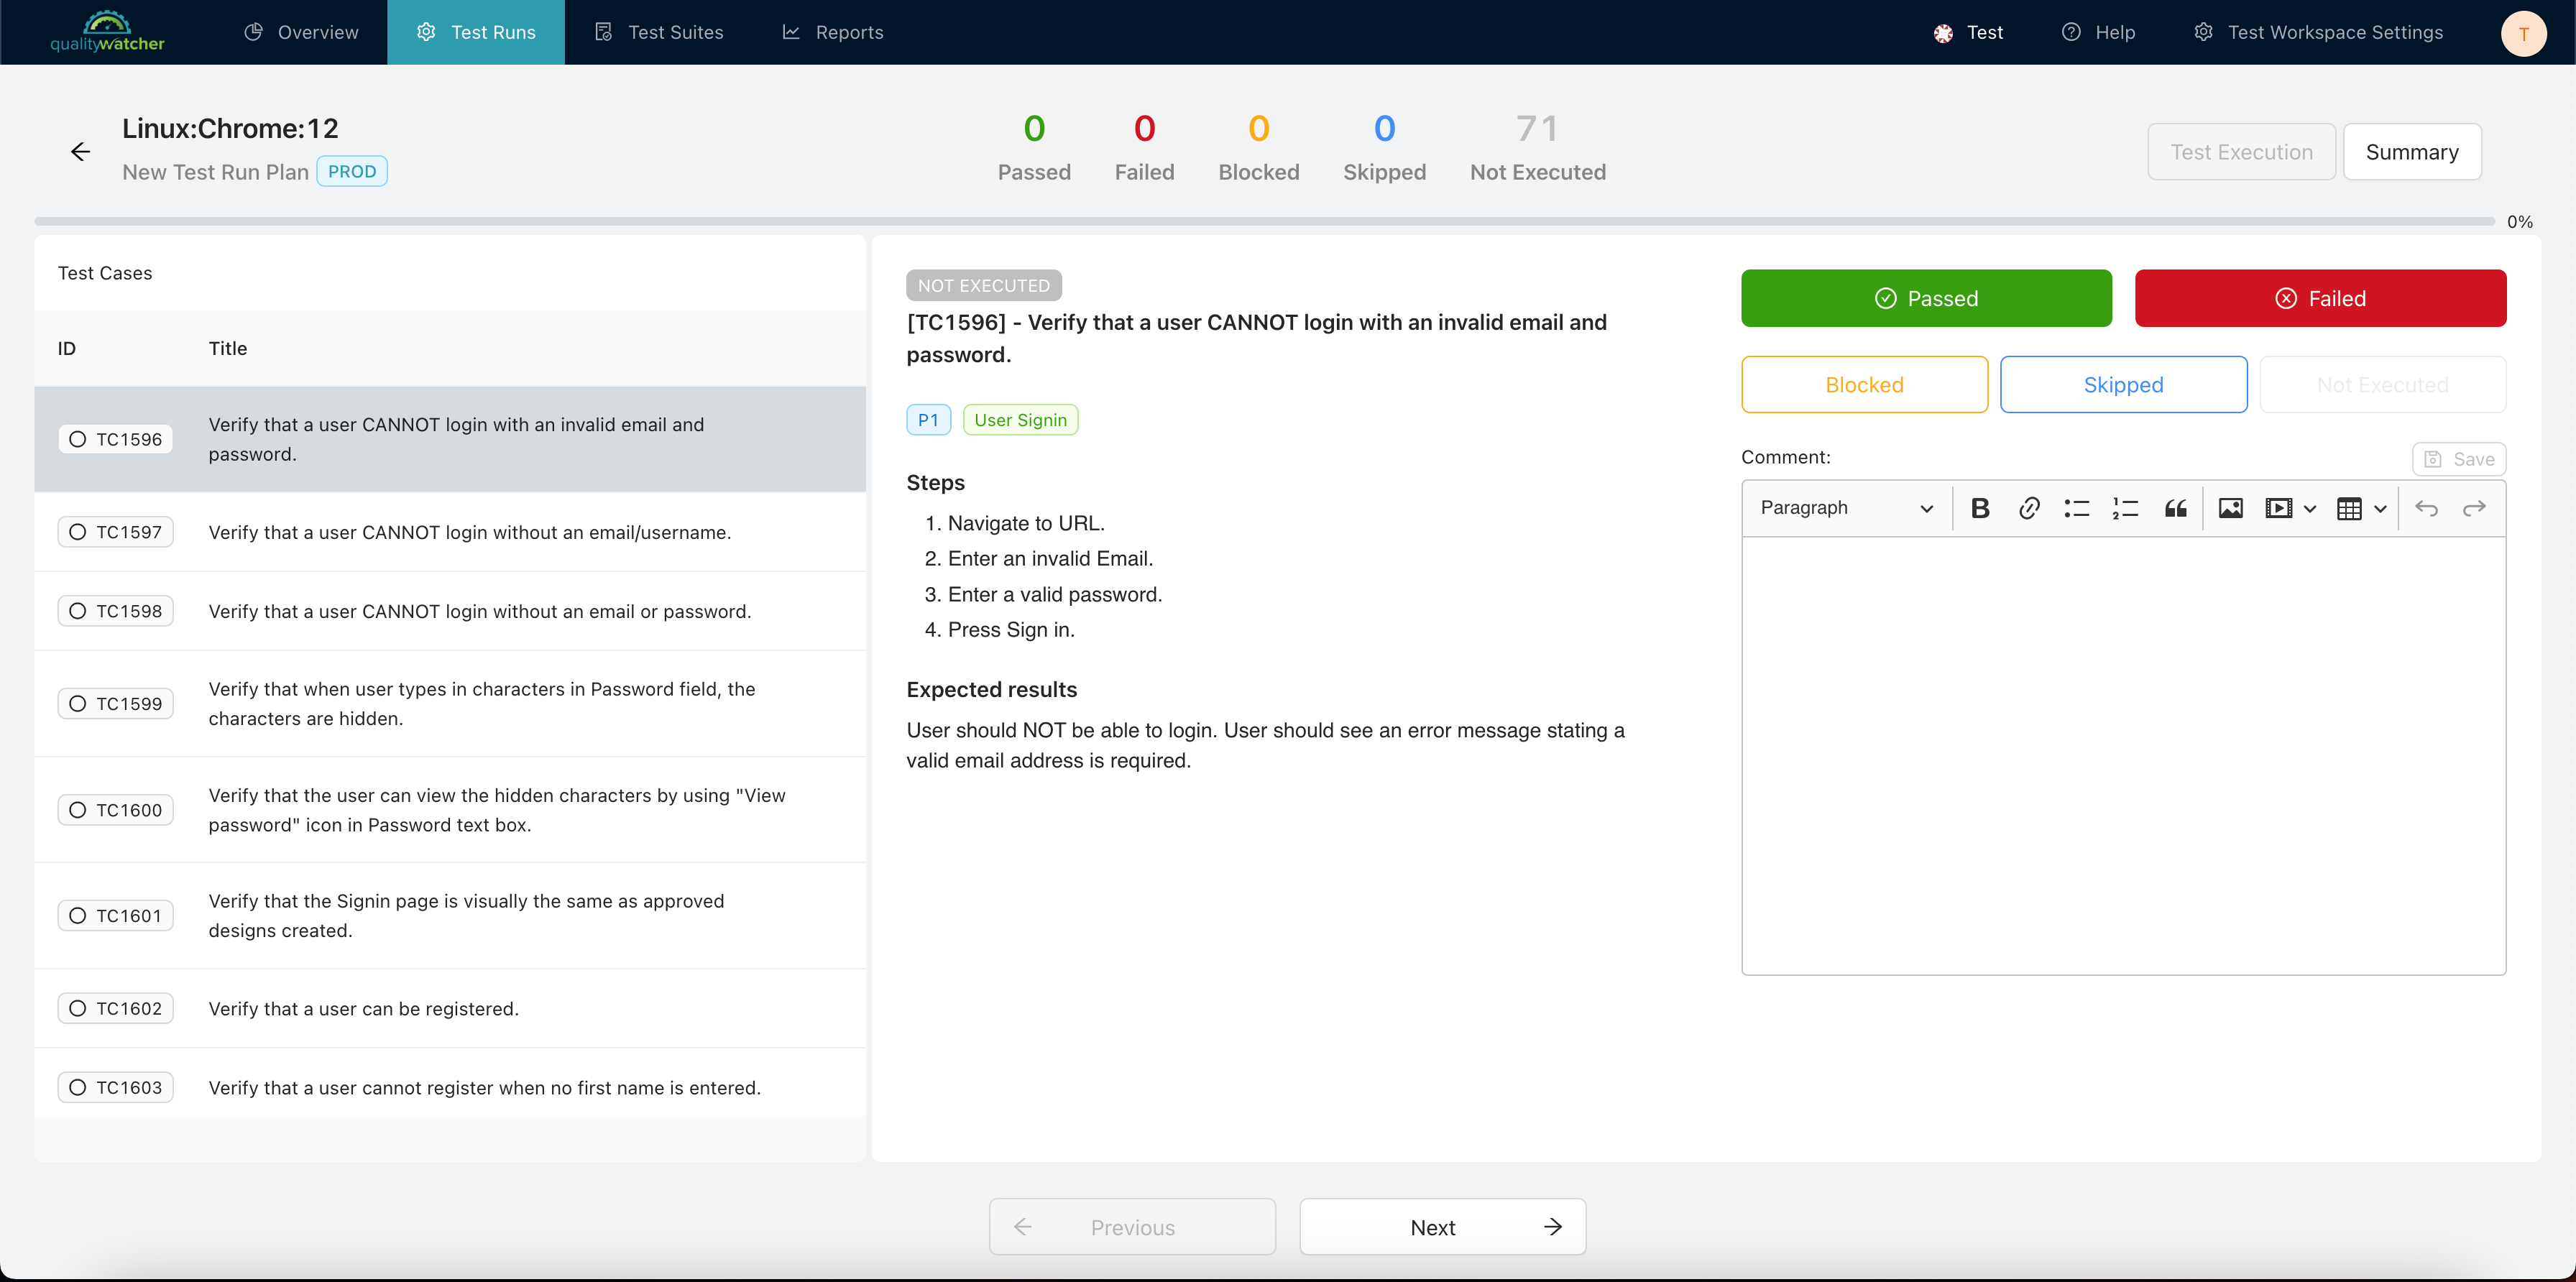Click inside the comment text area

pyautogui.click(x=2123, y=756)
